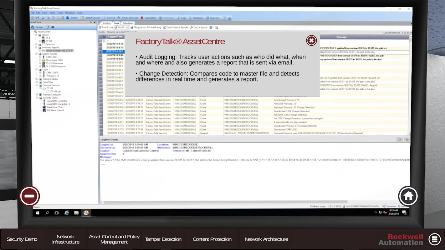Pin the Asset View pane
The width and height of the screenshot is (445, 250).
(x=91, y=22)
